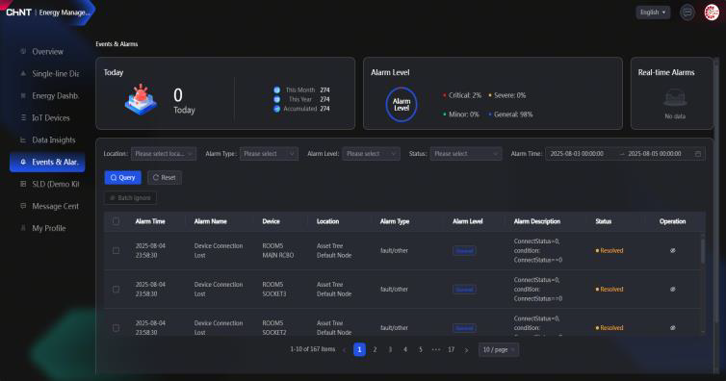Select Events & Alarms sidebar item
This screenshot has width=726, height=381.
click(47, 162)
